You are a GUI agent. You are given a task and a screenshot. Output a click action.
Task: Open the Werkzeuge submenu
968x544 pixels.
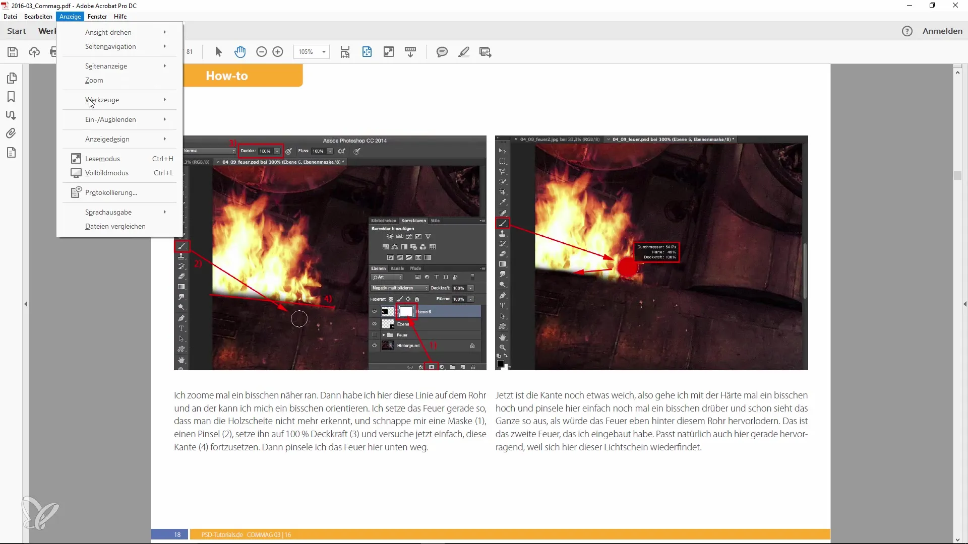119,100
